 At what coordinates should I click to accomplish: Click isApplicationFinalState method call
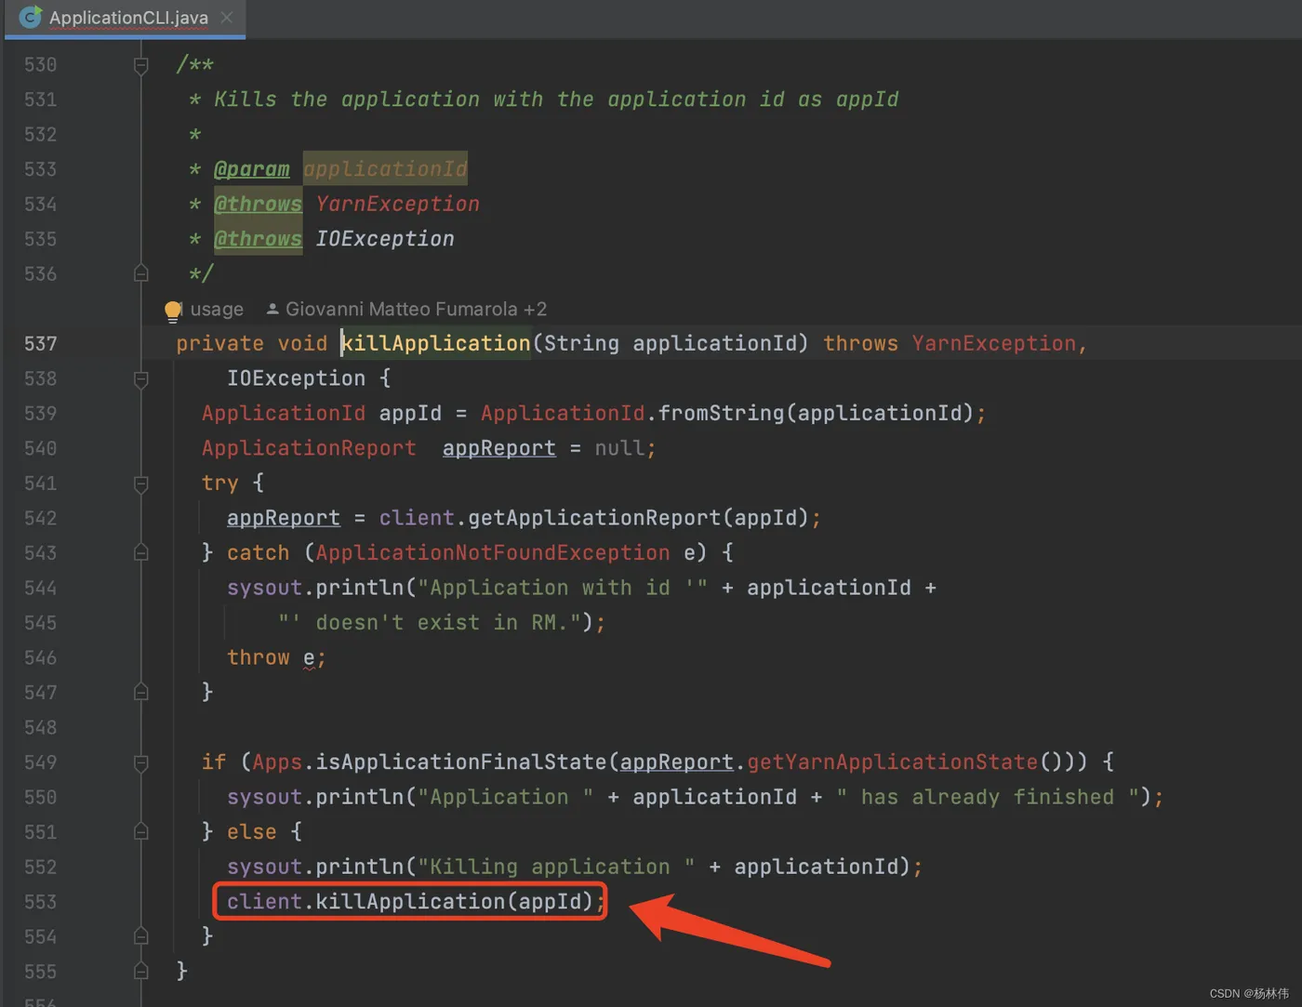tap(461, 762)
